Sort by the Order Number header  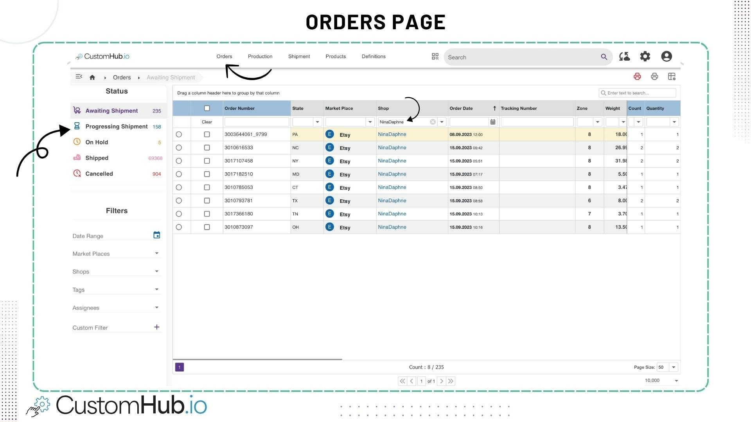(x=239, y=108)
